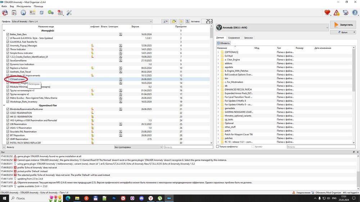The image size is (360, 202).
Task: Enable the CS load screen mod checkbox
Action: pyautogui.click(x=8, y=79)
